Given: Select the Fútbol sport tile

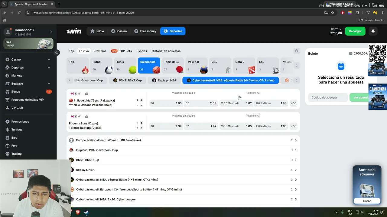Looking at the screenshot, I should pyautogui.click(x=101, y=65).
